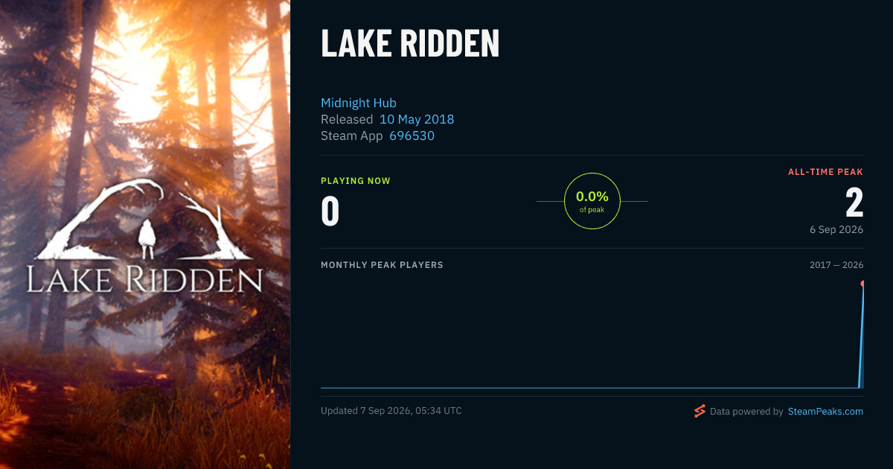
Task: Open Steam App 696530 link
Action: tap(412, 135)
